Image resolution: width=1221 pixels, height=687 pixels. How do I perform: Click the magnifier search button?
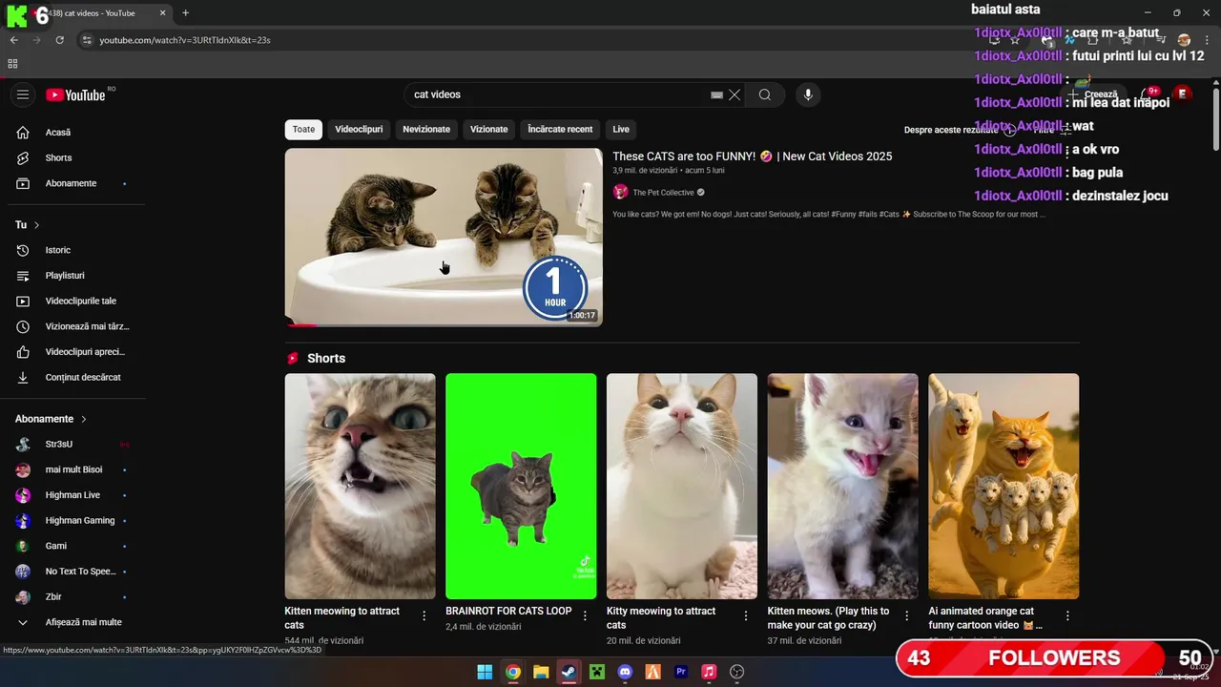(765, 94)
